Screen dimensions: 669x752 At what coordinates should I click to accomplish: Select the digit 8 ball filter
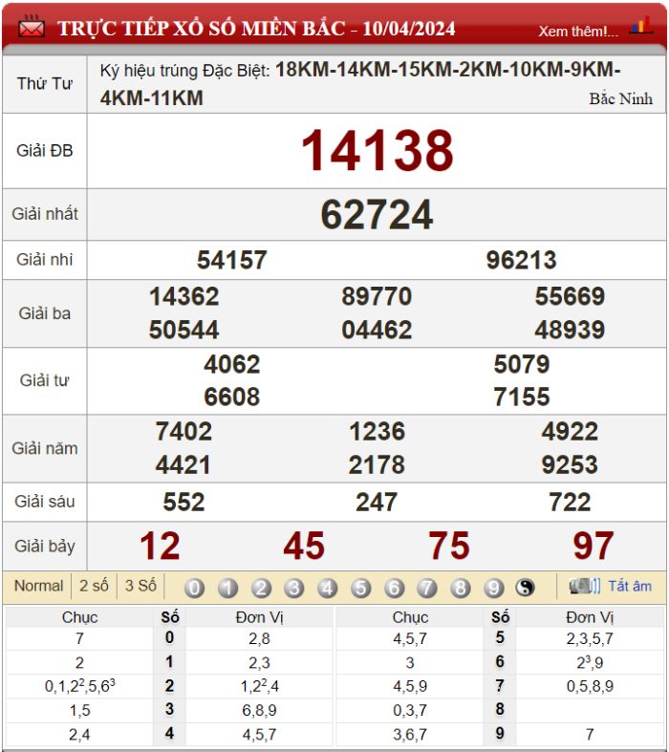pyautogui.click(x=460, y=588)
